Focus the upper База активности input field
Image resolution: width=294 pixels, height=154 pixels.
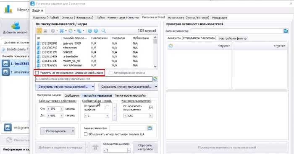[236, 31]
